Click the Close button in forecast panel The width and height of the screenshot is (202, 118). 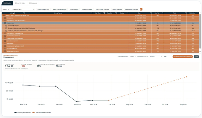(x=196, y=57)
